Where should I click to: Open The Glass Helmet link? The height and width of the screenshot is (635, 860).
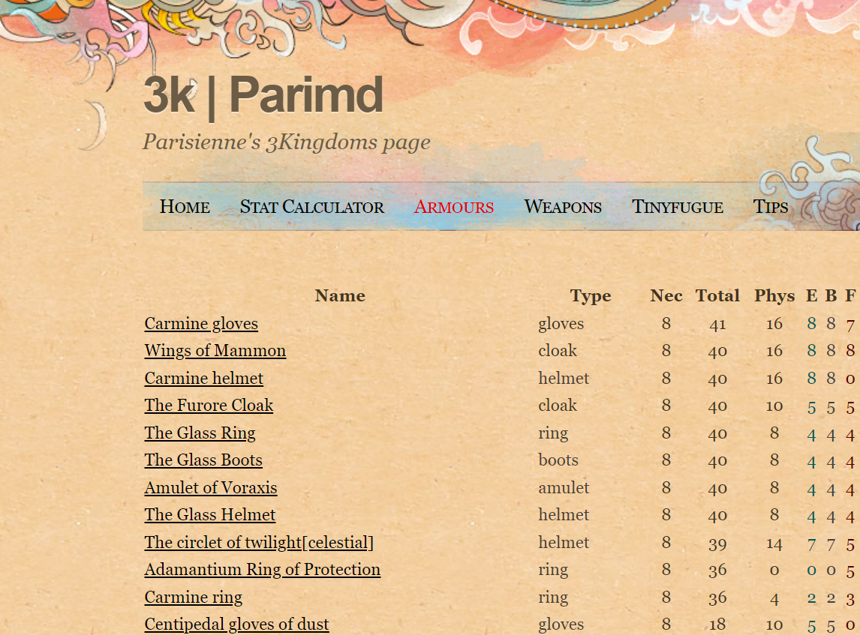tap(210, 515)
